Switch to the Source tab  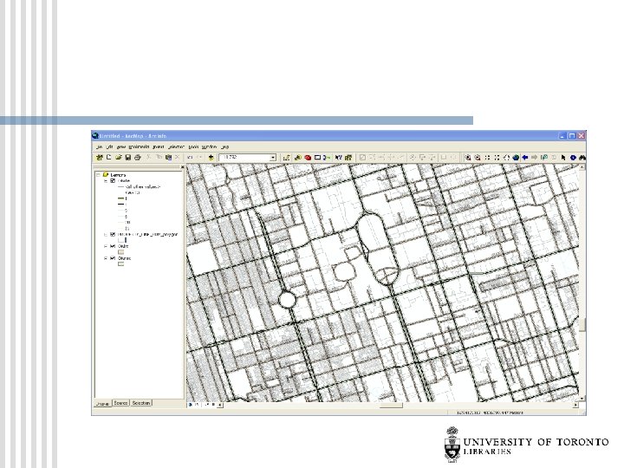pyautogui.click(x=121, y=403)
